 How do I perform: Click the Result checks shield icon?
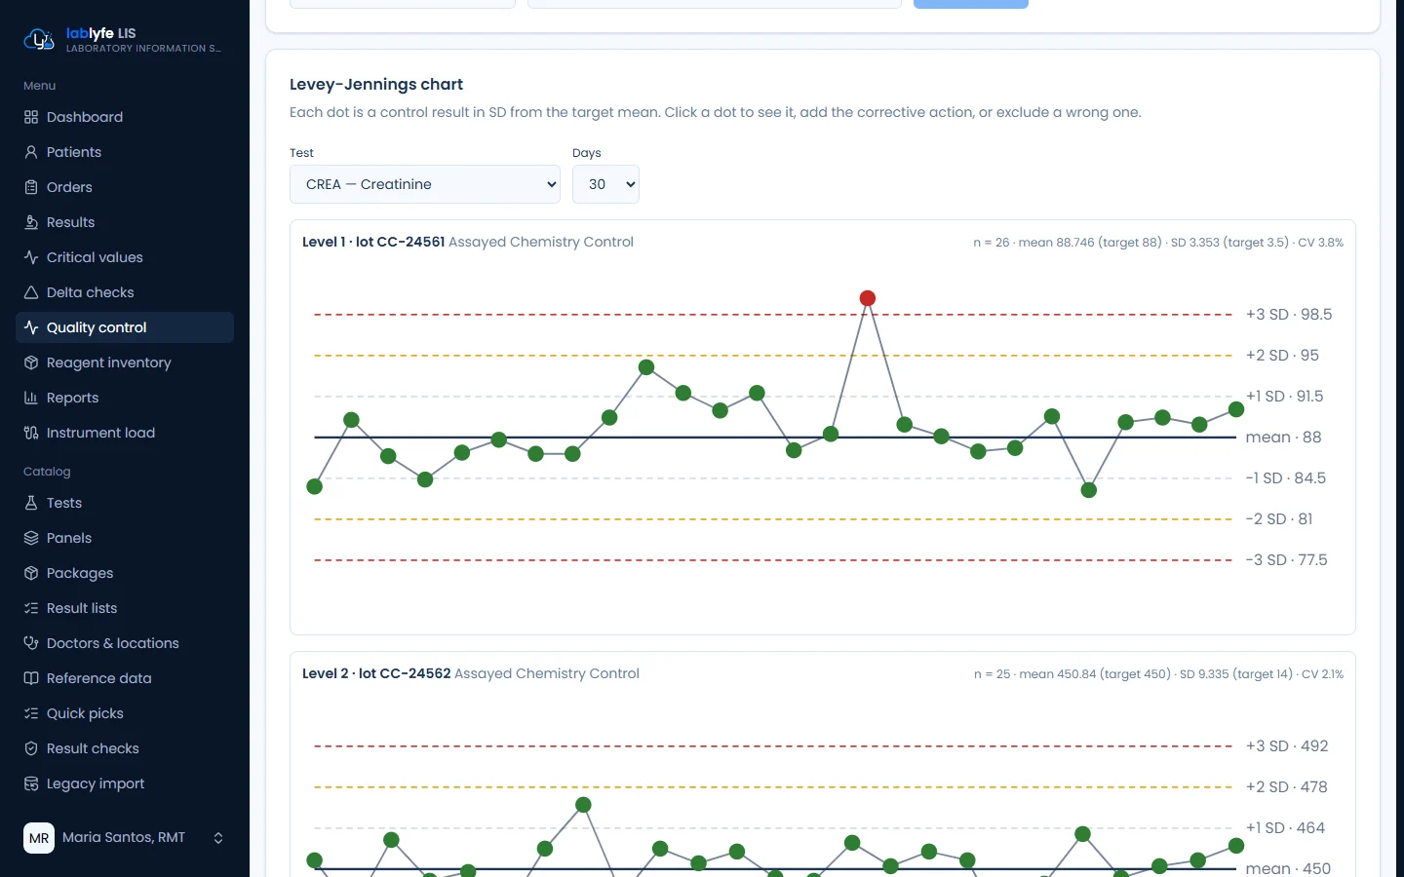click(31, 748)
